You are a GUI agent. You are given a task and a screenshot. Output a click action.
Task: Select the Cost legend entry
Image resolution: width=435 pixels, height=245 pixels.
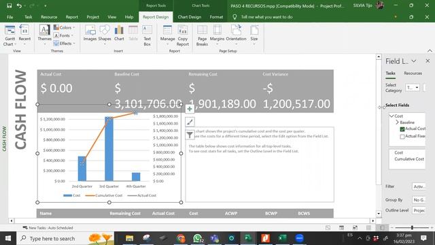click(72, 195)
